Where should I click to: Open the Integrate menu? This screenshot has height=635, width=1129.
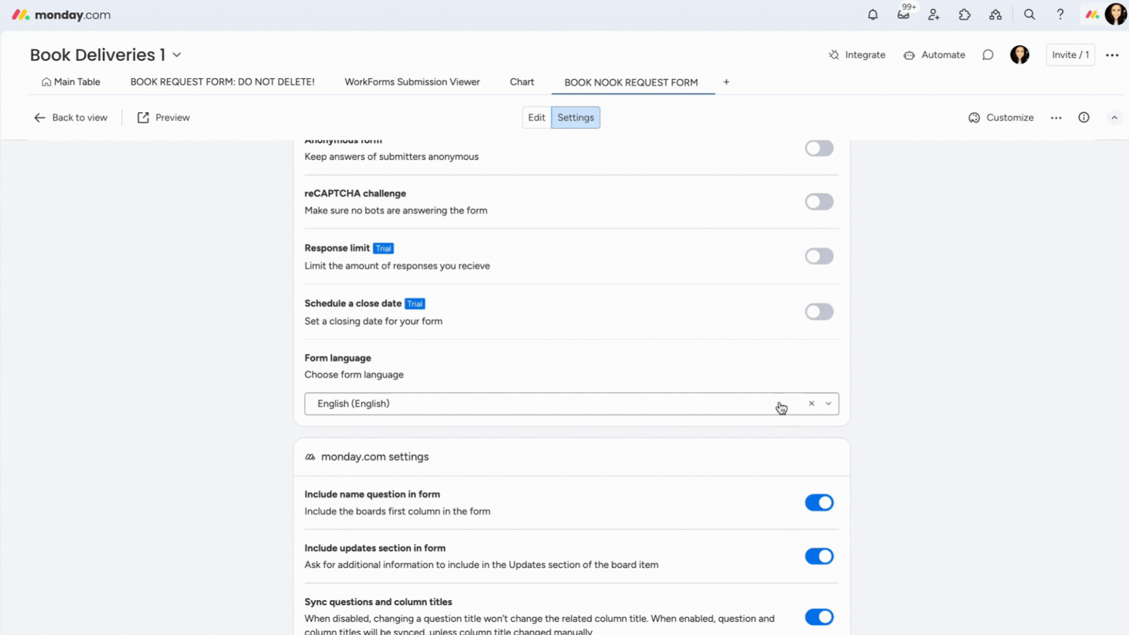857,55
